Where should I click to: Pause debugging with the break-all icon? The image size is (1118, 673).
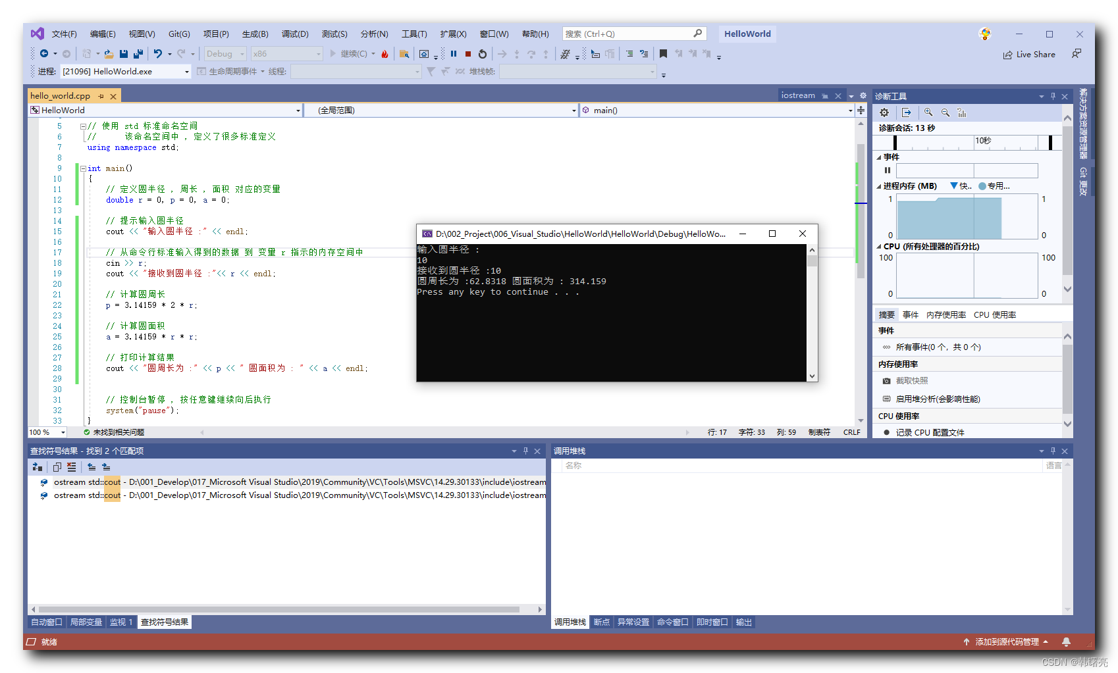pyautogui.click(x=454, y=54)
